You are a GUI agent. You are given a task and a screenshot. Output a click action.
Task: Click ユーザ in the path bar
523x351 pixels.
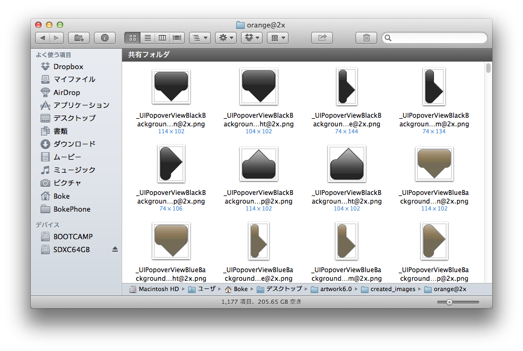tap(202, 289)
